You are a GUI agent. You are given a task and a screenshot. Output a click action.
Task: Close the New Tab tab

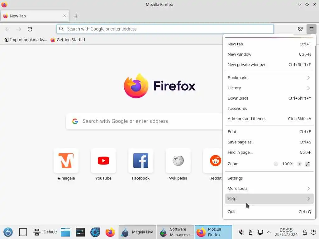64,16
